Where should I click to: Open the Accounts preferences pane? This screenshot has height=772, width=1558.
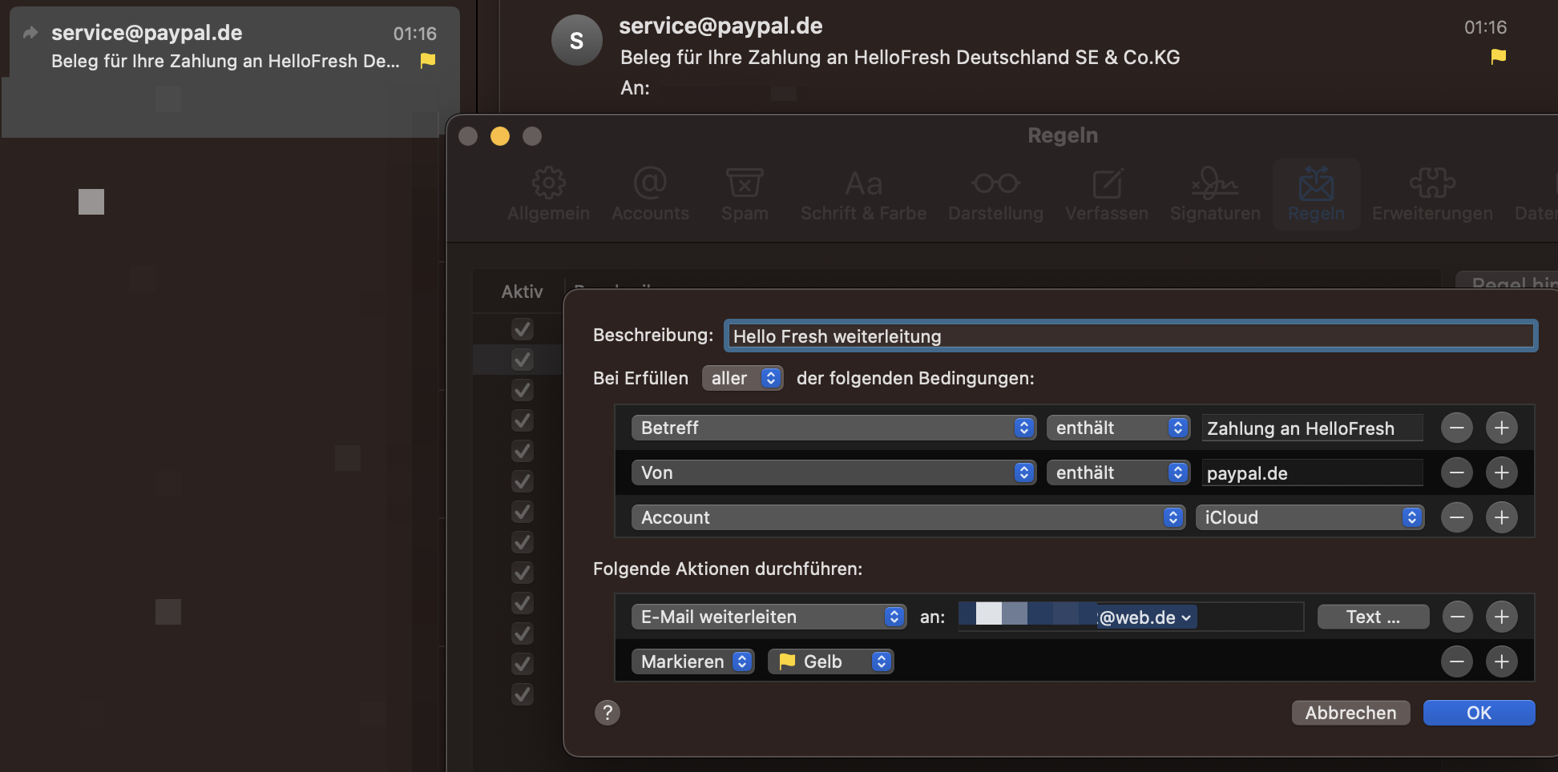point(650,194)
